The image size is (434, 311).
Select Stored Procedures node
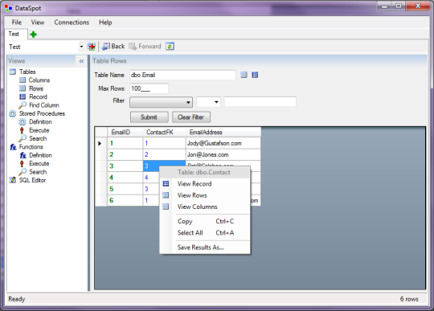click(42, 113)
